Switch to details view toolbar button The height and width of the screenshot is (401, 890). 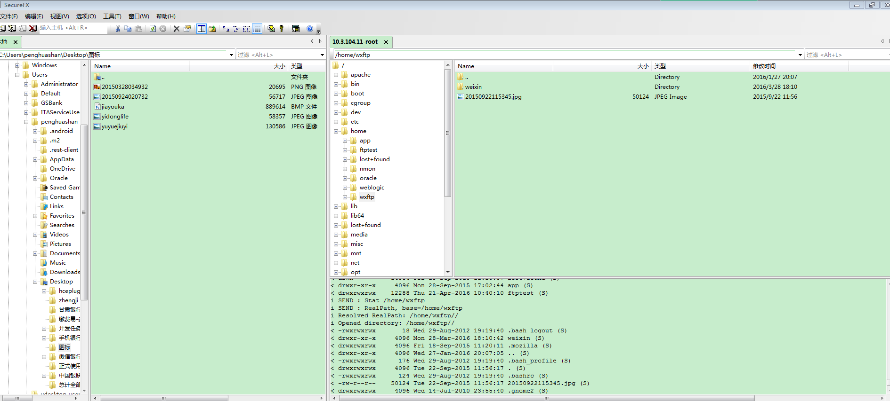pyautogui.click(x=257, y=29)
